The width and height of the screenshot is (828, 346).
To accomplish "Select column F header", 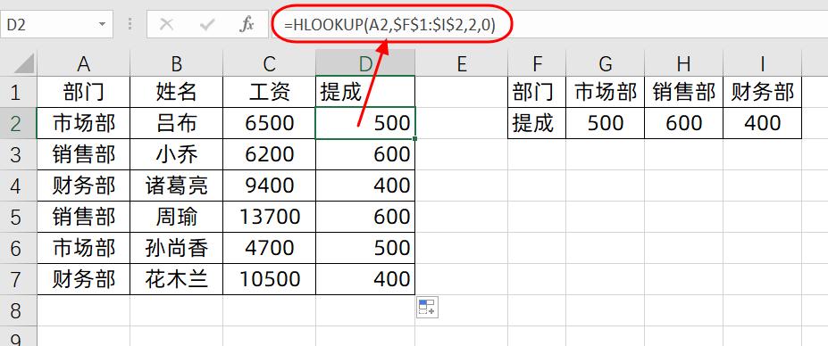I will tap(537, 64).
